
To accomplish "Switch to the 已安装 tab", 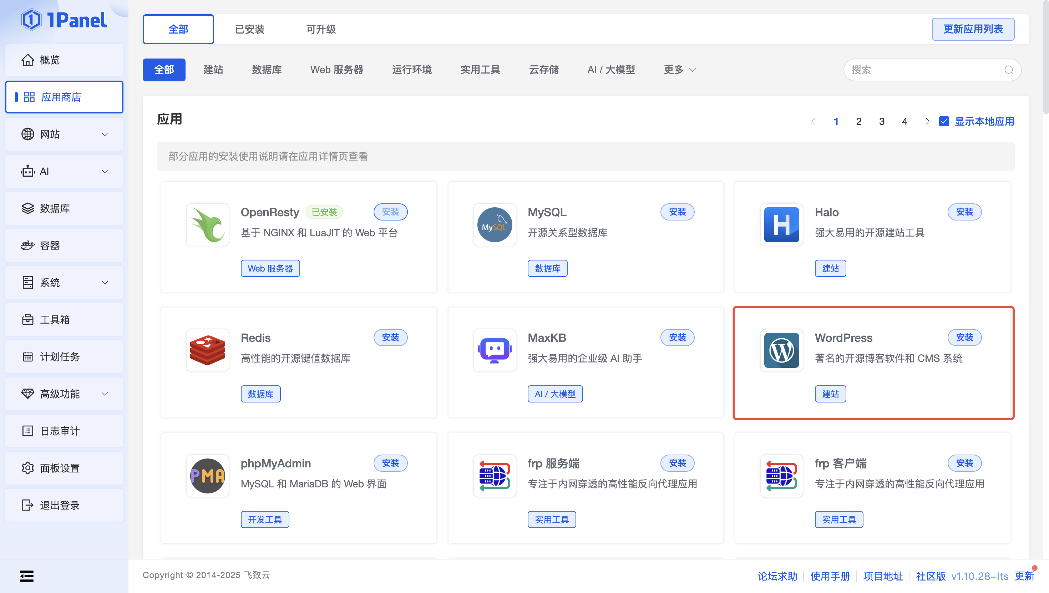I will (250, 29).
